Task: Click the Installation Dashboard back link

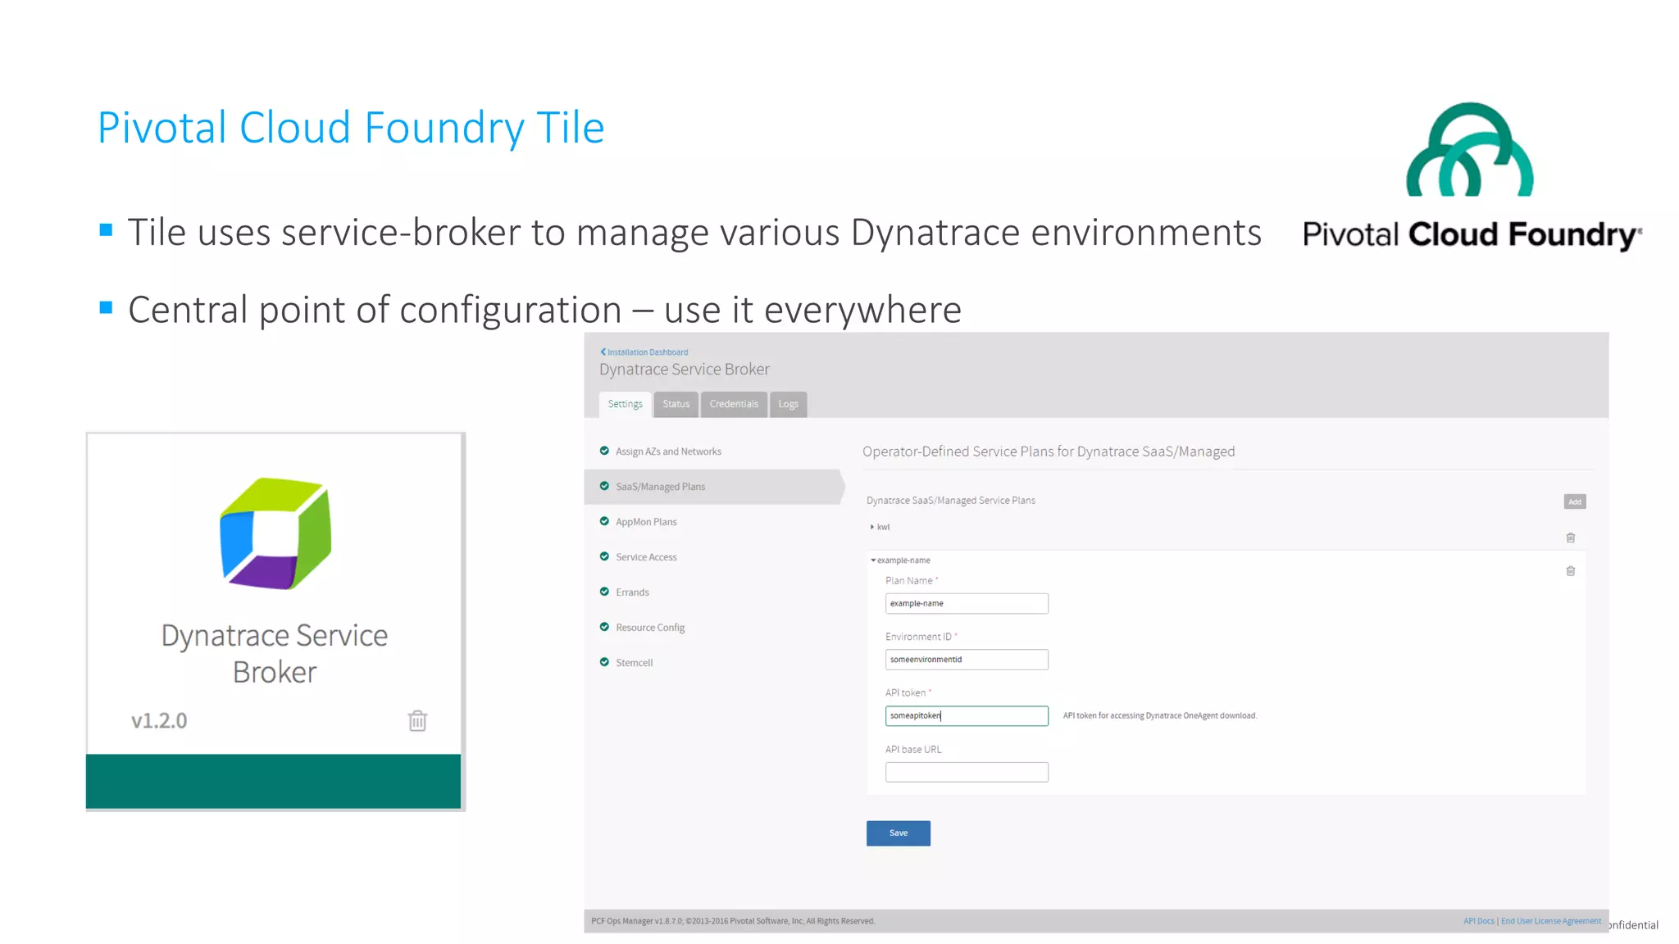Action: 644,352
